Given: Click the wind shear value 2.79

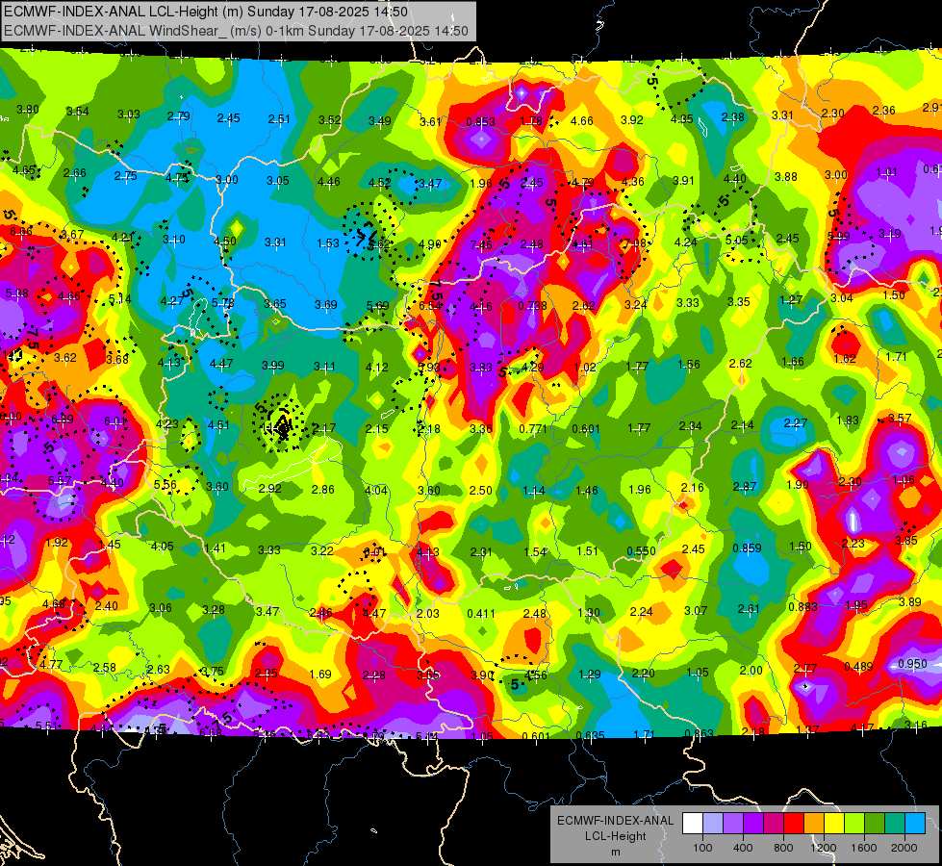Looking at the screenshot, I should click(x=178, y=116).
